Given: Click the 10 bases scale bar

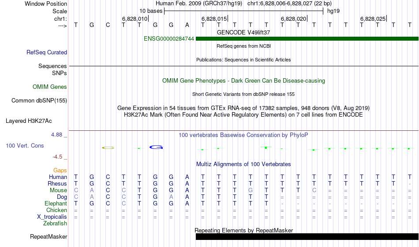Looking at the screenshot, I should coord(244,11).
